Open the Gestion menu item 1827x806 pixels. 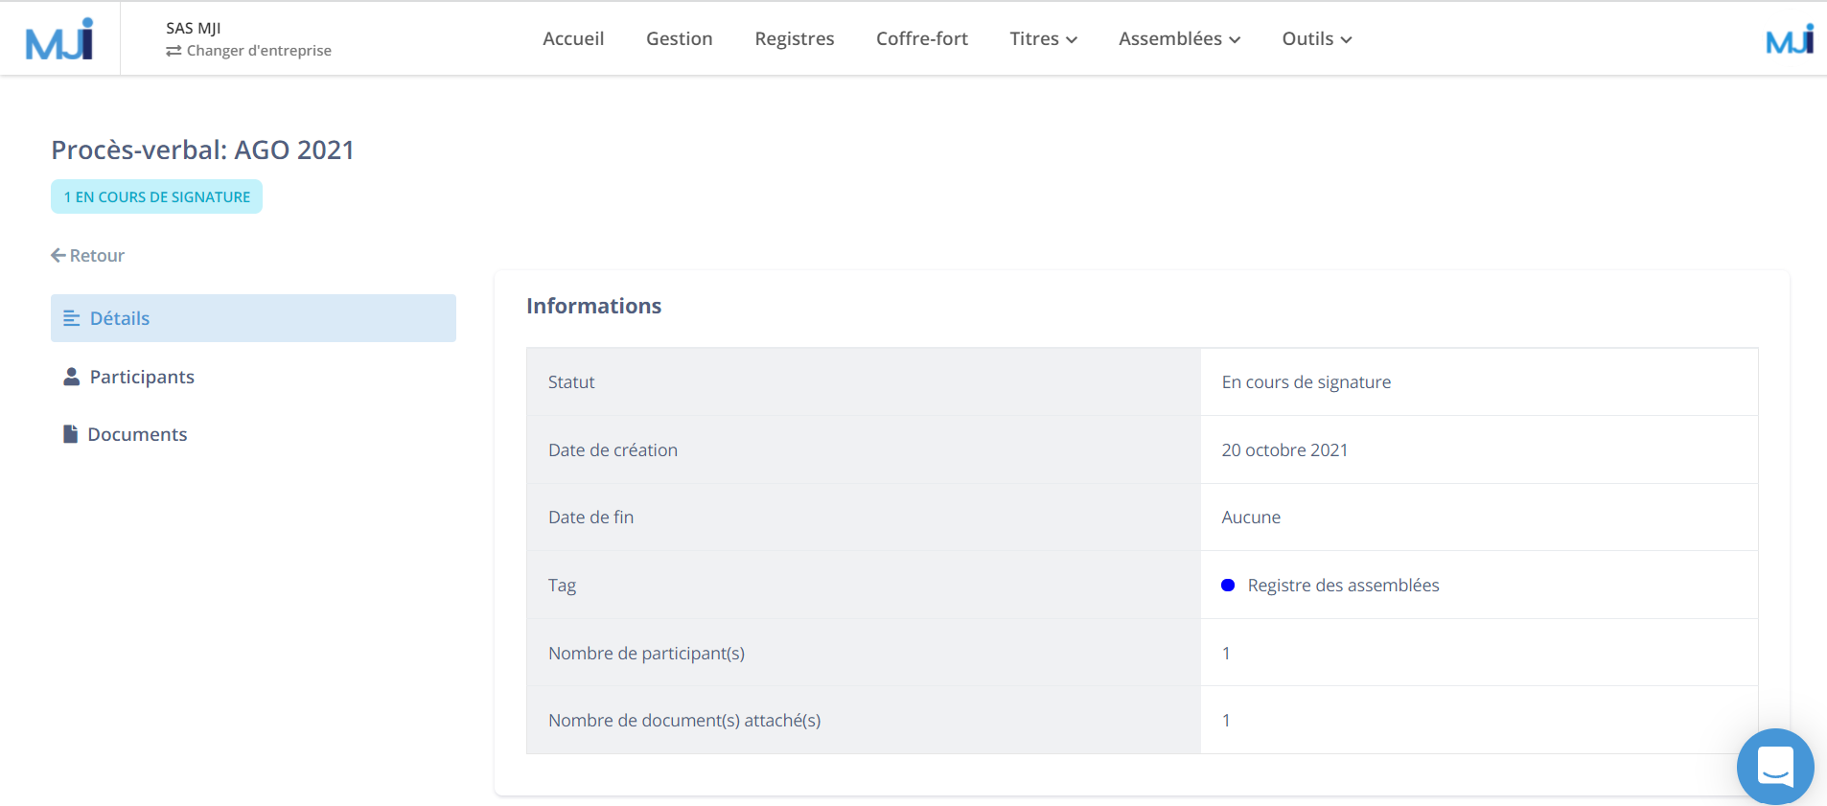[680, 38]
